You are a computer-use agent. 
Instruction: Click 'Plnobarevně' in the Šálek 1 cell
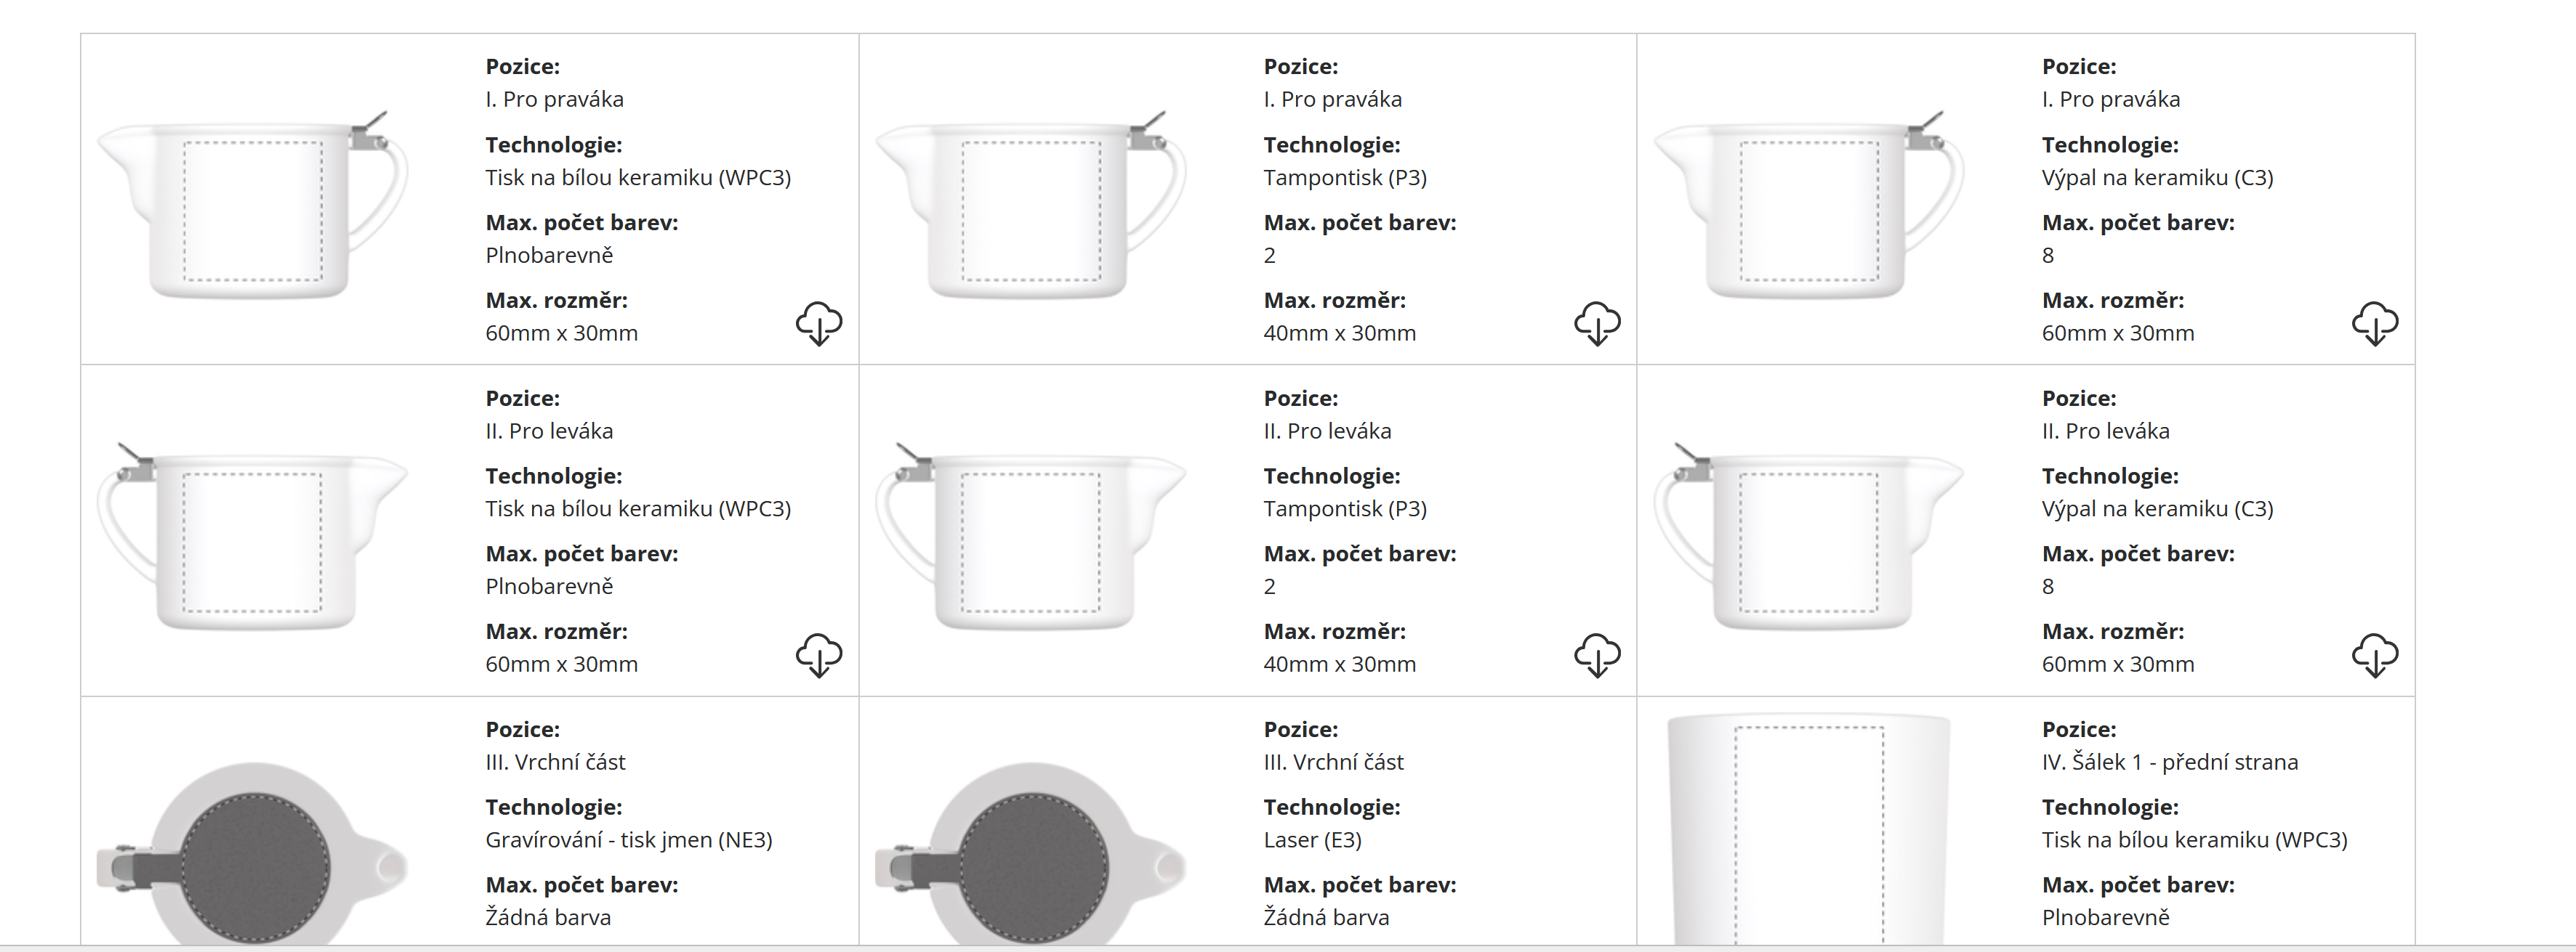tap(2105, 918)
